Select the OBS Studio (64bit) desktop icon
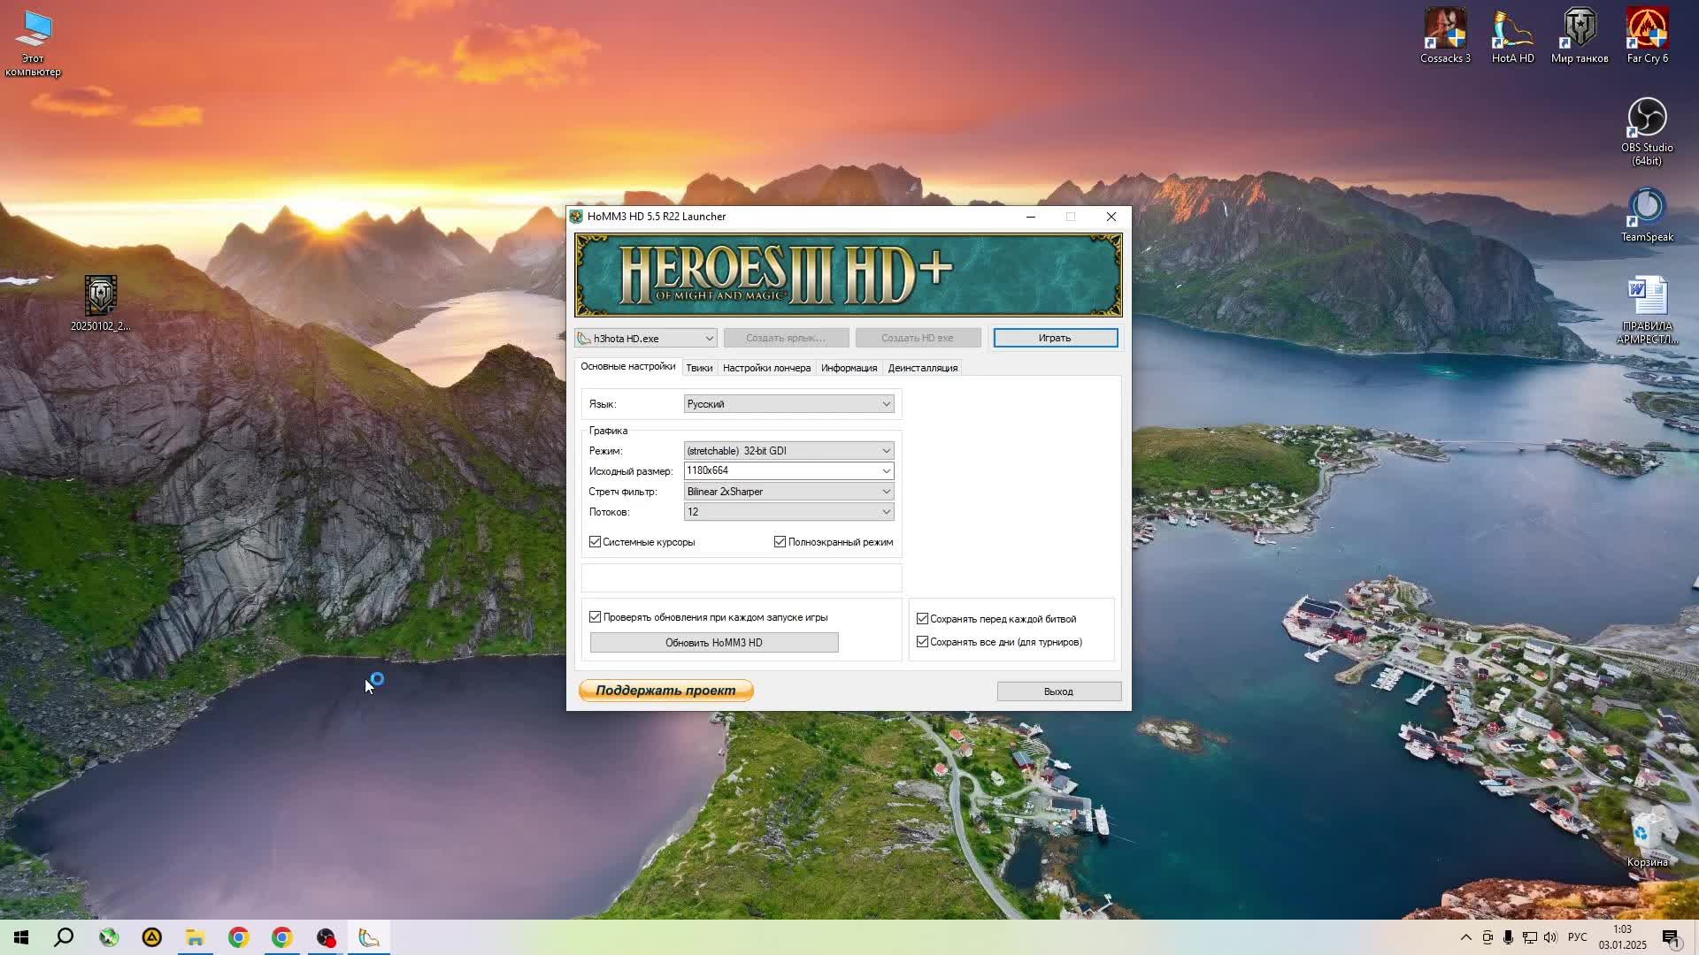1699x955 pixels. point(1647,131)
